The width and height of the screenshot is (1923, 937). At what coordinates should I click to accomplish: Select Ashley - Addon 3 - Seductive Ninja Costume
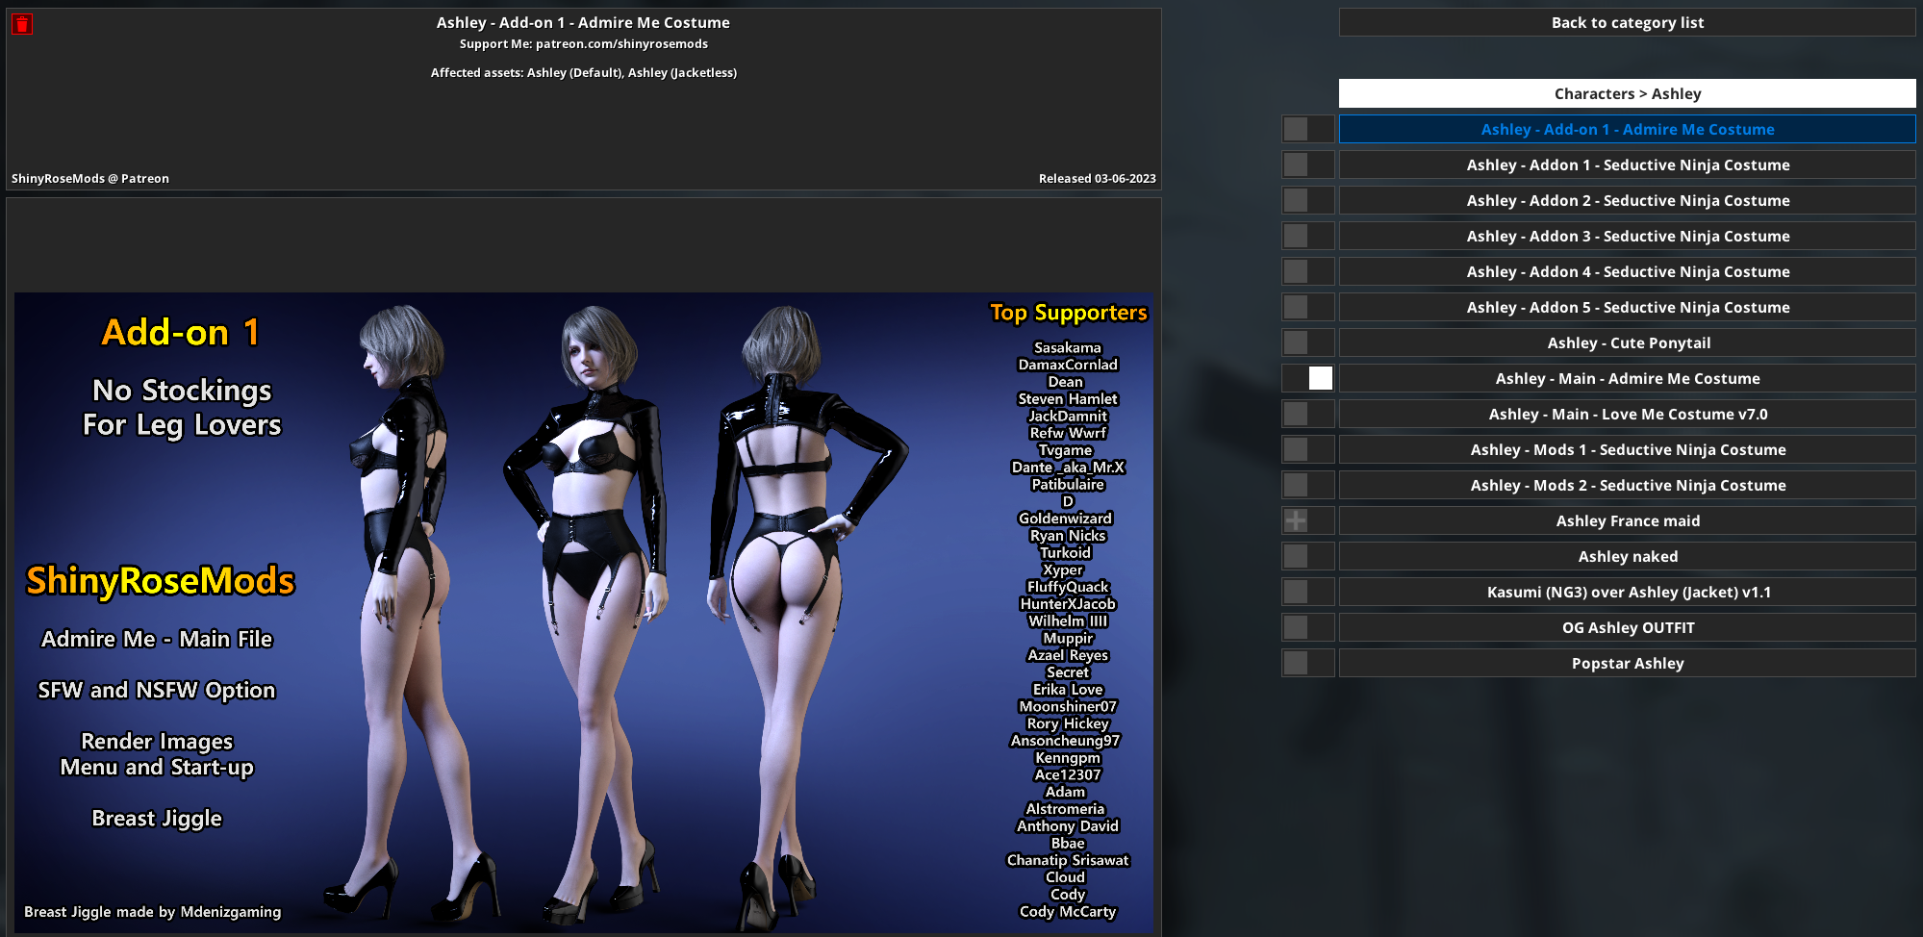[1627, 236]
